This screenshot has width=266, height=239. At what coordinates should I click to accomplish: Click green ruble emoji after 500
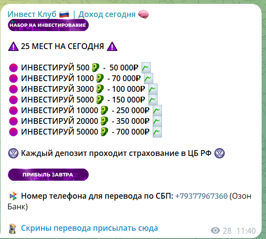(x=95, y=68)
